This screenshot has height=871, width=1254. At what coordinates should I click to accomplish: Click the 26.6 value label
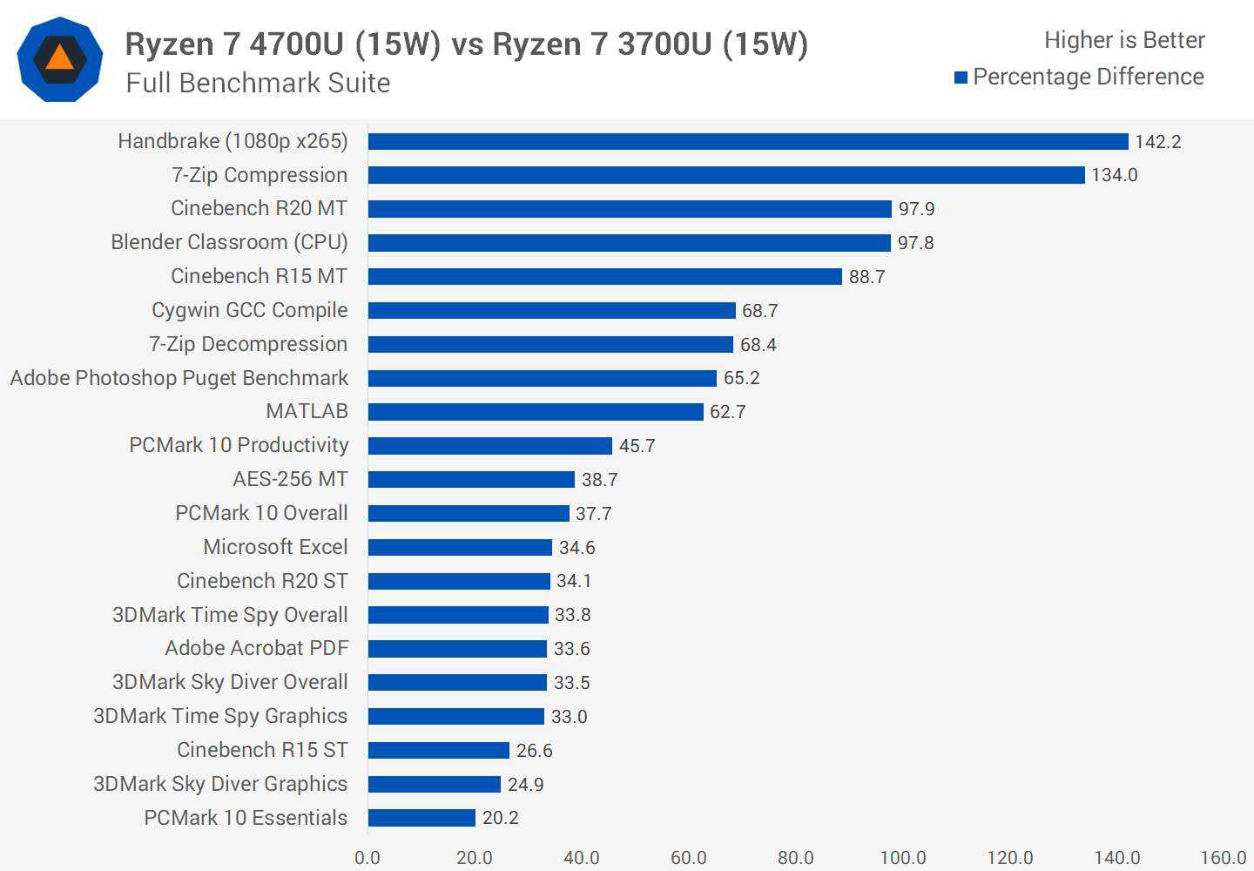point(535,751)
